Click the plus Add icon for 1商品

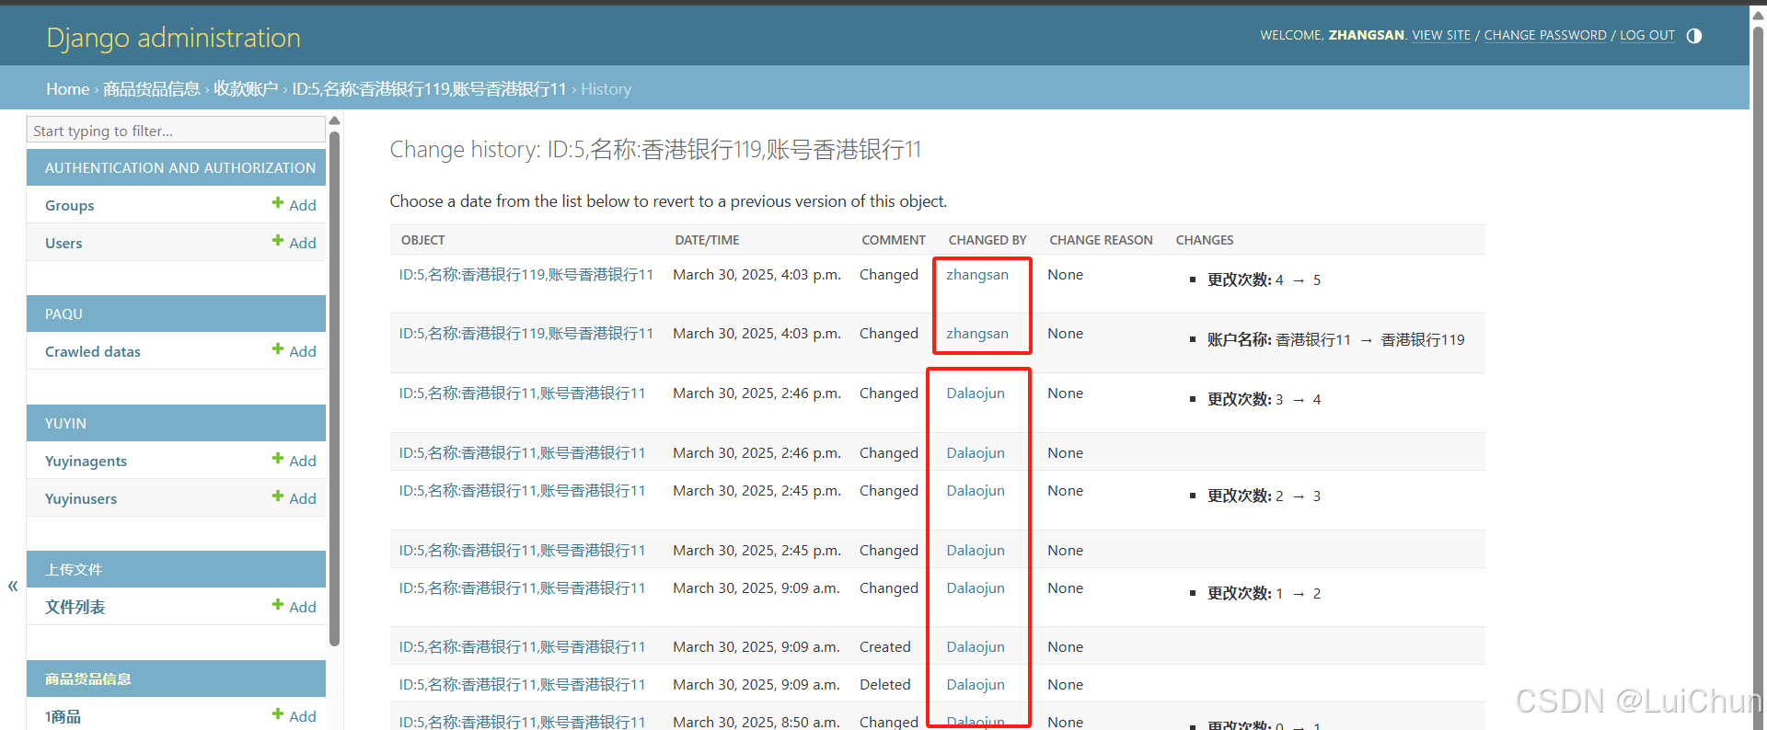[278, 714]
